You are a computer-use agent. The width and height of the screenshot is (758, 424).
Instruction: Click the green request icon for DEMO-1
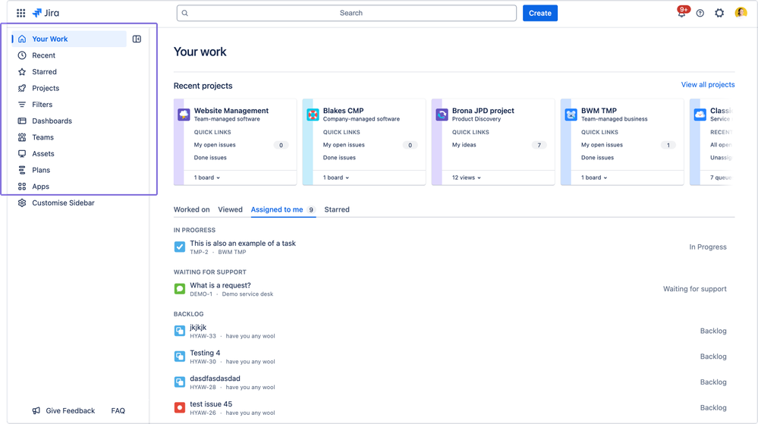tap(179, 289)
